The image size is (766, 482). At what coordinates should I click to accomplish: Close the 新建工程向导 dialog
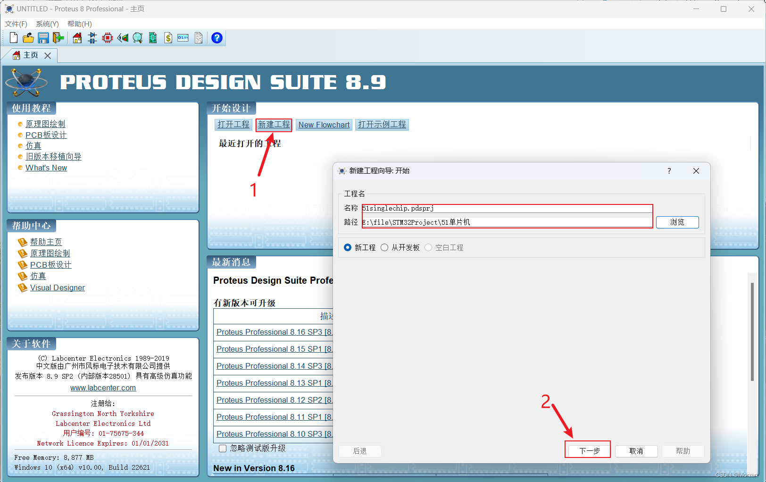696,171
